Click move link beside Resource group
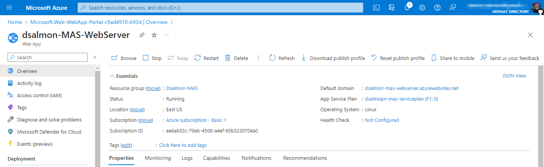This screenshot has height=167, width=544. [153, 88]
